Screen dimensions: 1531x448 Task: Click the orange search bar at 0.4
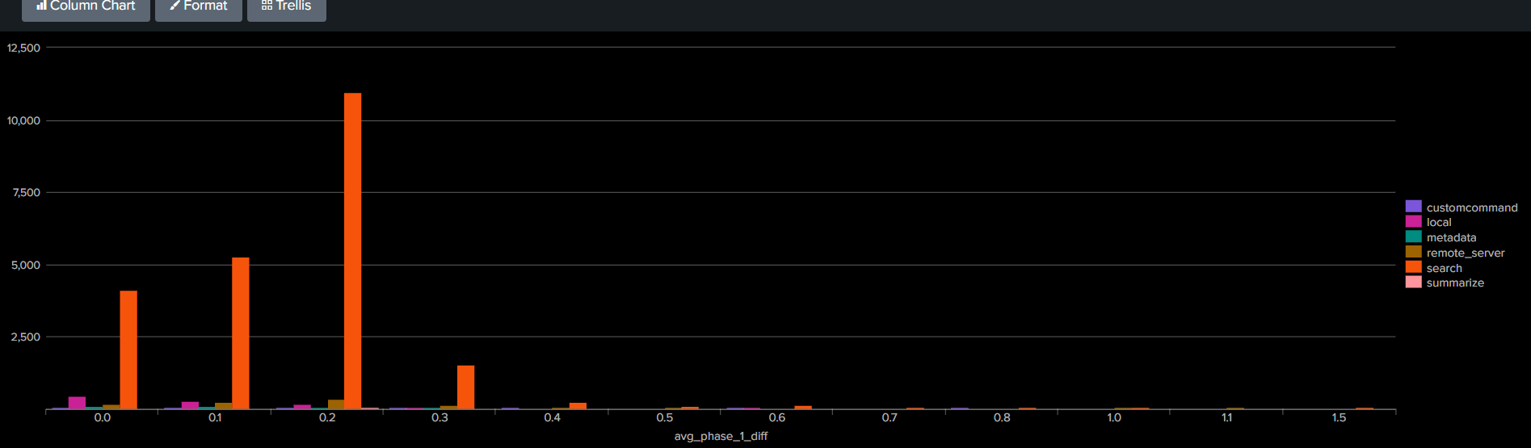(578, 406)
